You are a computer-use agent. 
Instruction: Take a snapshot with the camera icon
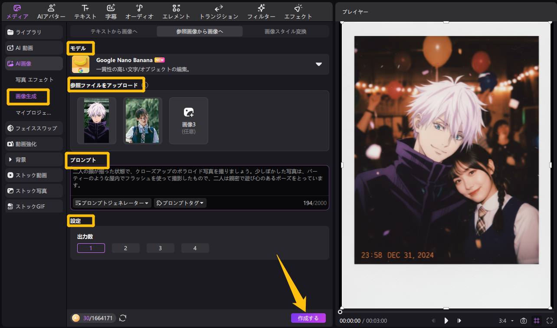(x=524, y=321)
